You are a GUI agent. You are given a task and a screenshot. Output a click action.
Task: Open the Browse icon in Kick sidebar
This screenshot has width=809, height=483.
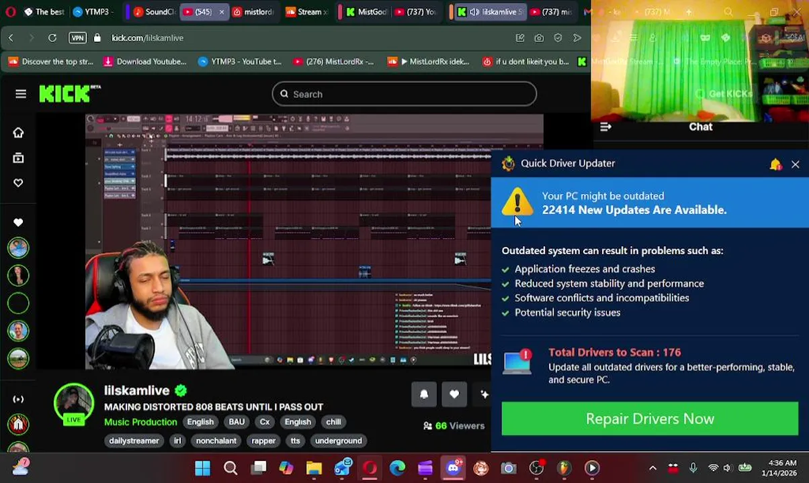18,158
